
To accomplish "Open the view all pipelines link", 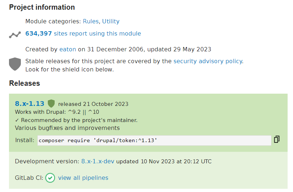I will pos(83,178).
